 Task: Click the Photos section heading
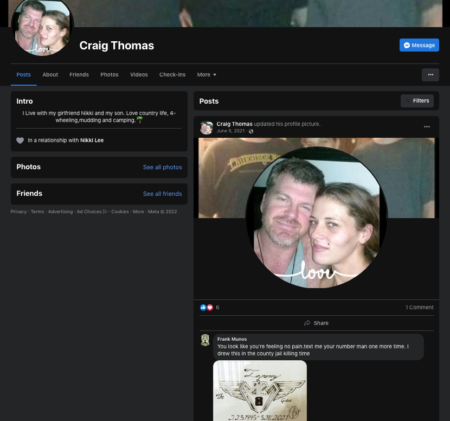tap(28, 167)
